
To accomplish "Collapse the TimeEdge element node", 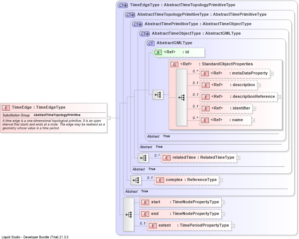I will tap(109, 118).
